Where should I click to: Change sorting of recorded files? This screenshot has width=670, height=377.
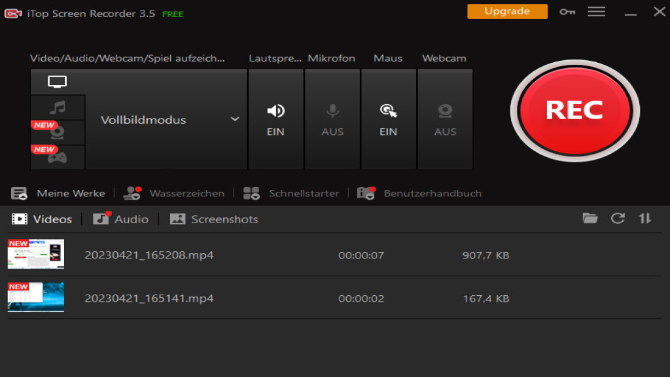click(x=644, y=218)
